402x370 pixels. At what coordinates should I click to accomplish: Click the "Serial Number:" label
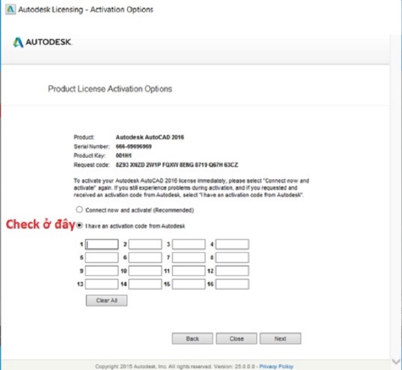(91, 147)
